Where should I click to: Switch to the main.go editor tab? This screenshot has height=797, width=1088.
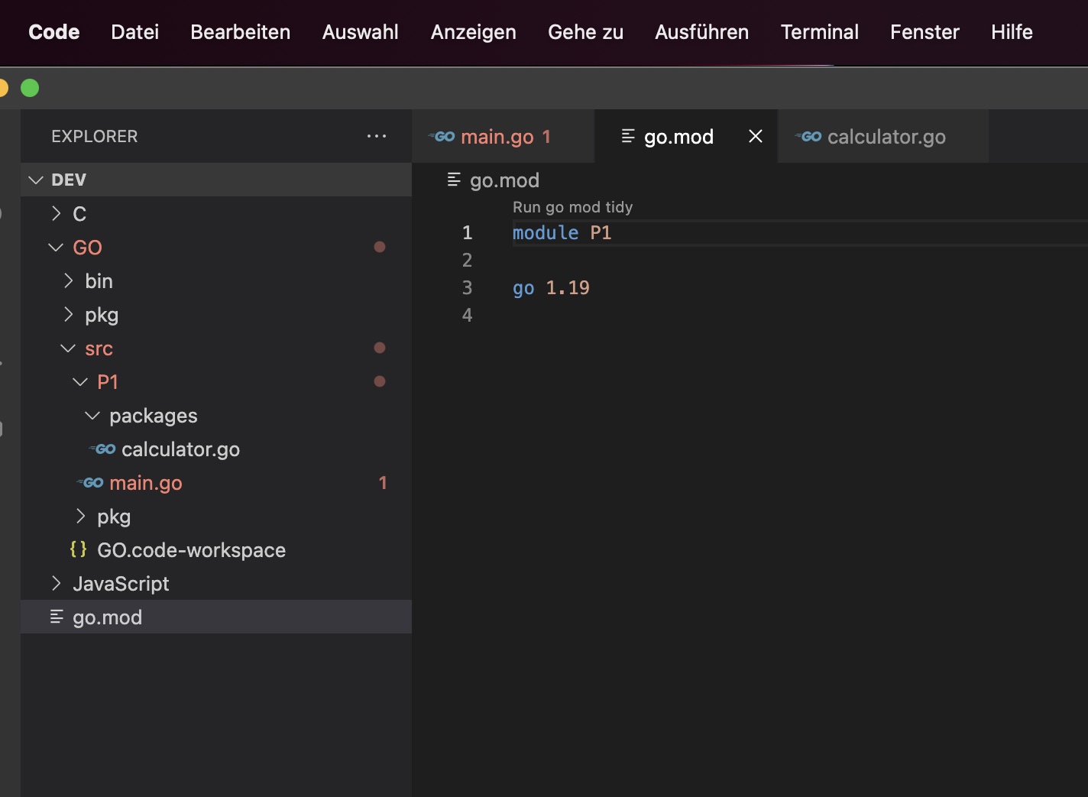tap(503, 137)
